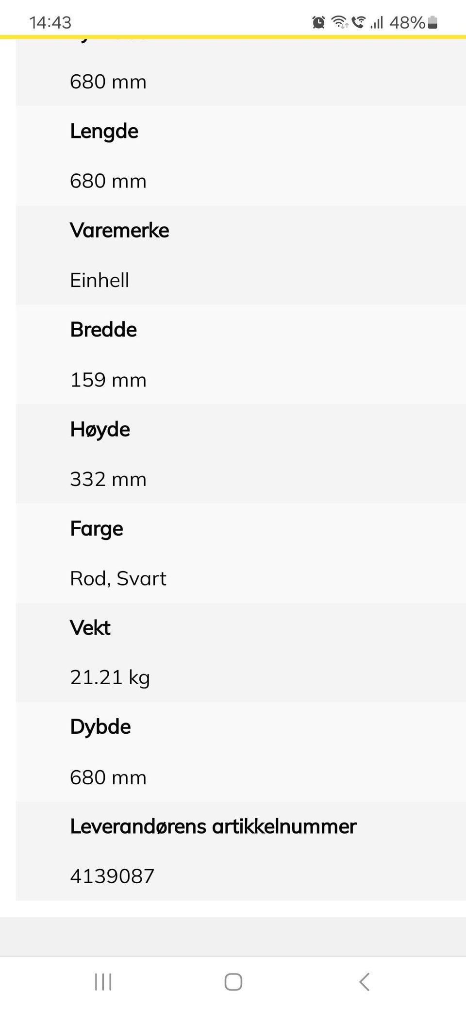Tap the Bredde value 159 mm
Image resolution: width=466 pixels, height=1010 pixels.
108,380
